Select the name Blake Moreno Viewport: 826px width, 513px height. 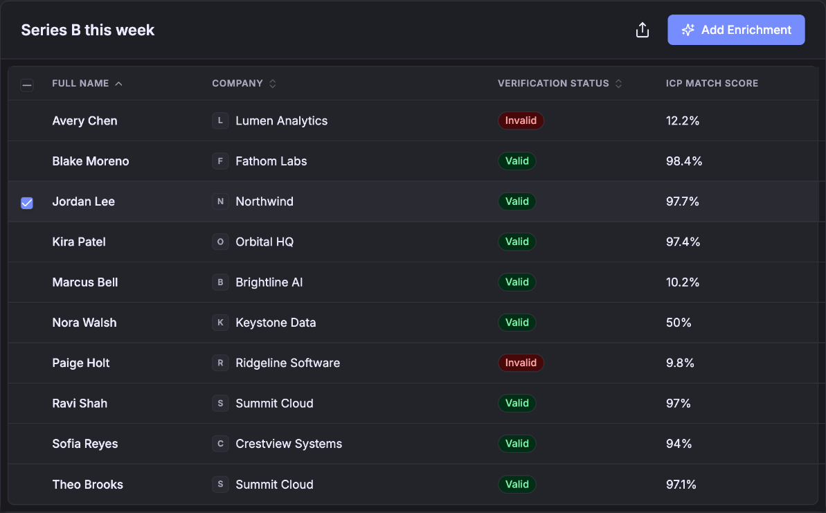pyautogui.click(x=91, y=161)
